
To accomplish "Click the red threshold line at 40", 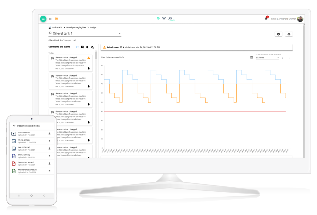I will (x=195, y=111).
